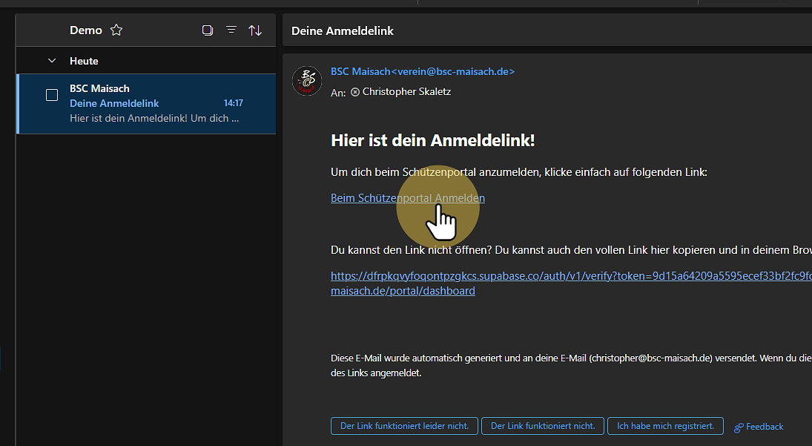Click the presence icon beside Christopher Skaletz
This screenshot has width=812, height=446.
tap(355, 92)
